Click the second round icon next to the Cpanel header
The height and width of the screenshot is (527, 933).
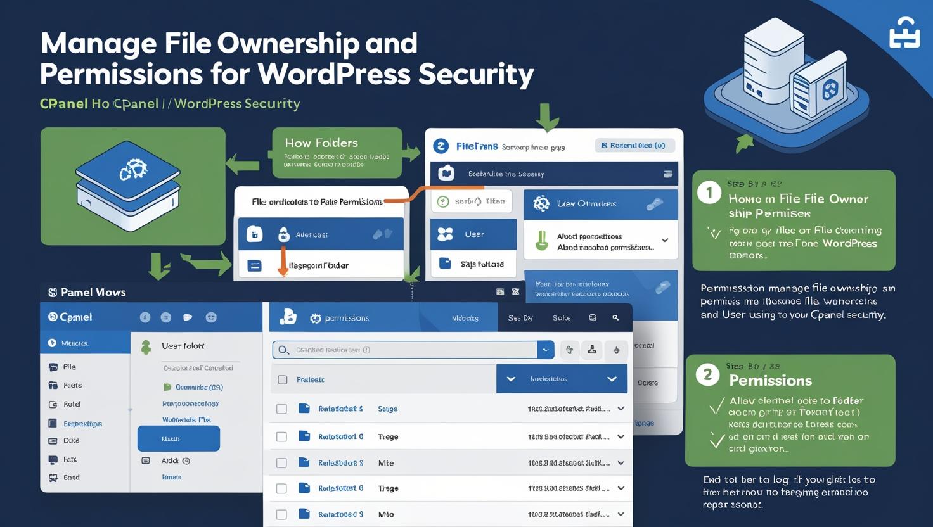(166, 317)
